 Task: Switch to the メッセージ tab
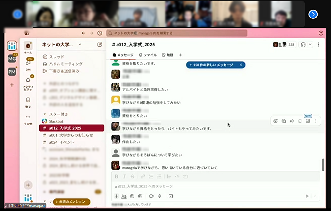(123, 55)
